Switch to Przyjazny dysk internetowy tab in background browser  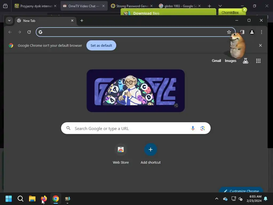click(x=36, y=6)
